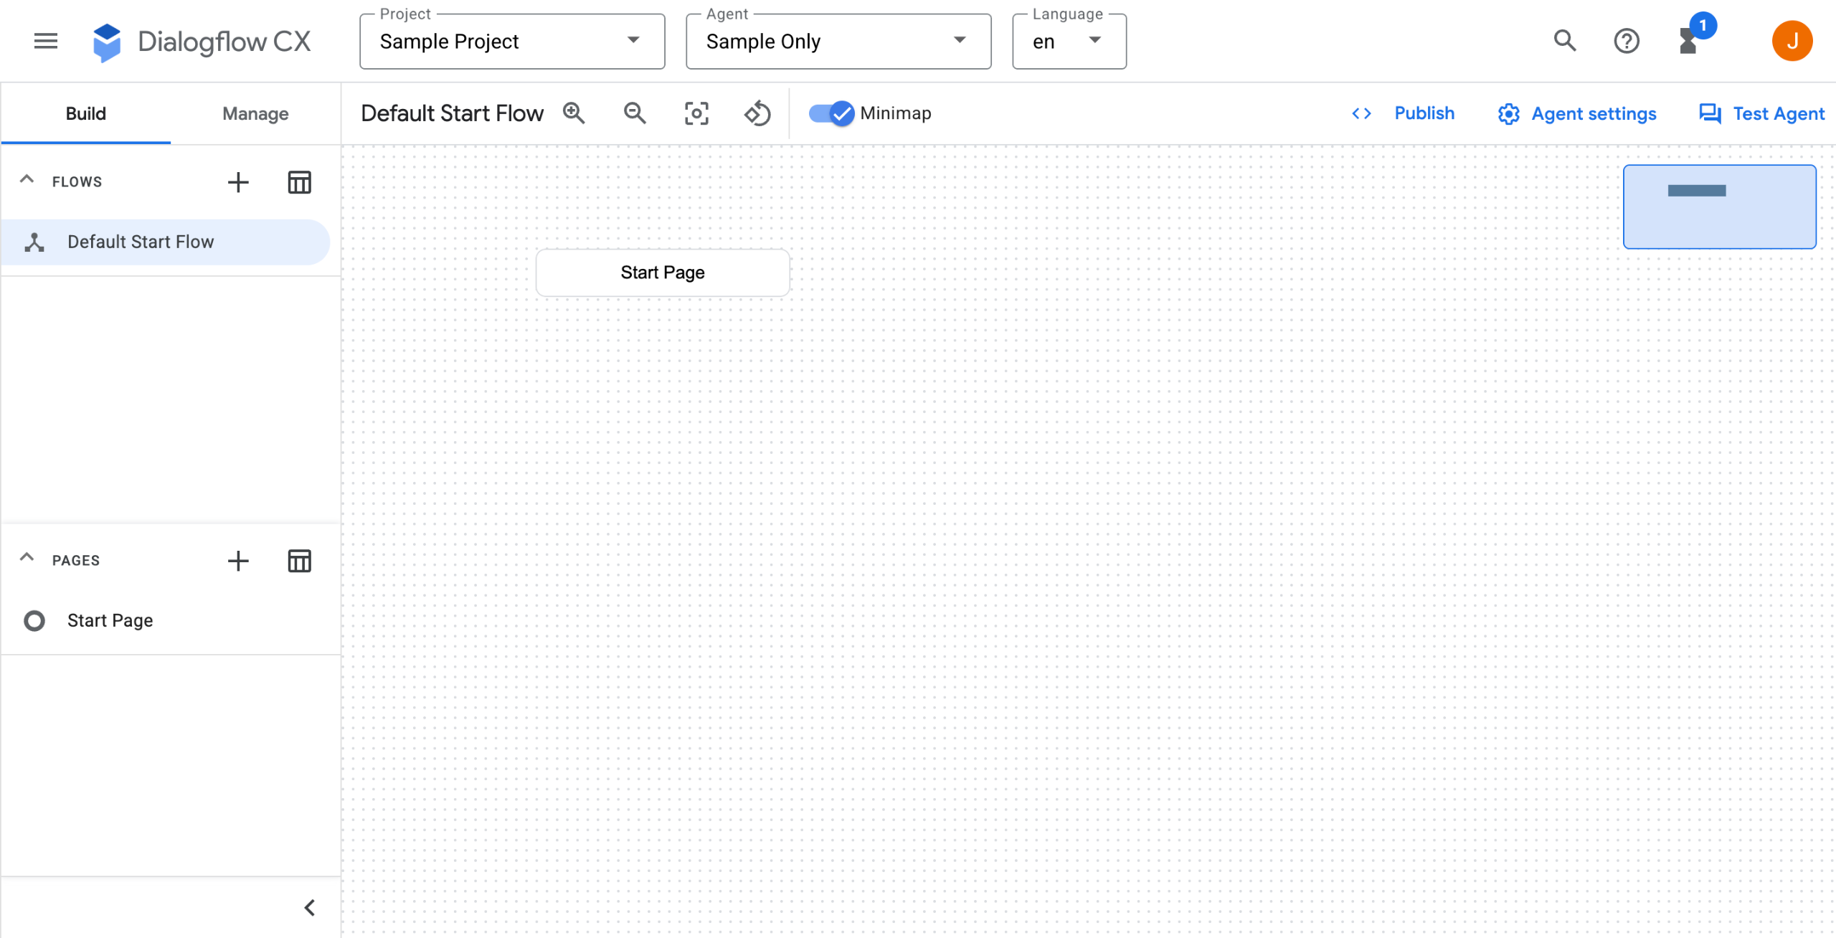Image resolution: width=1836 pixels, height=938 pixels.
Task: Open the Pages table view icon
Action: [299, 561]
